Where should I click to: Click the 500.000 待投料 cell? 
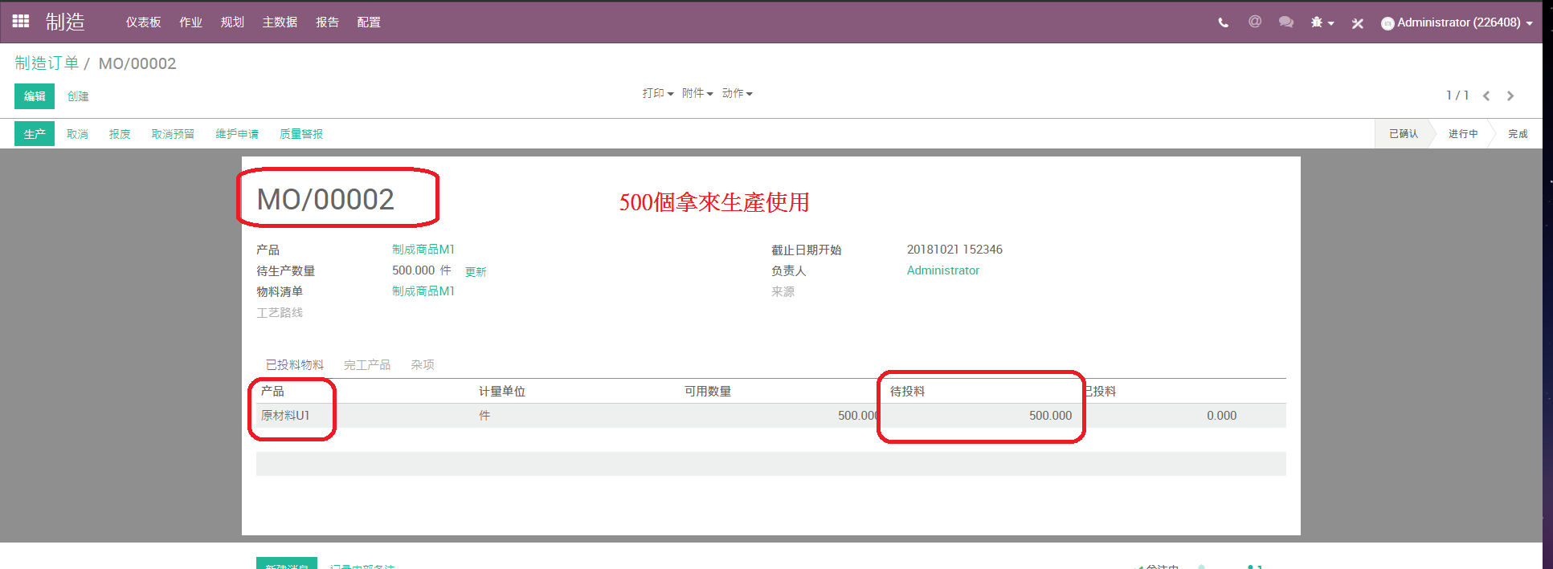point(1051,416)
